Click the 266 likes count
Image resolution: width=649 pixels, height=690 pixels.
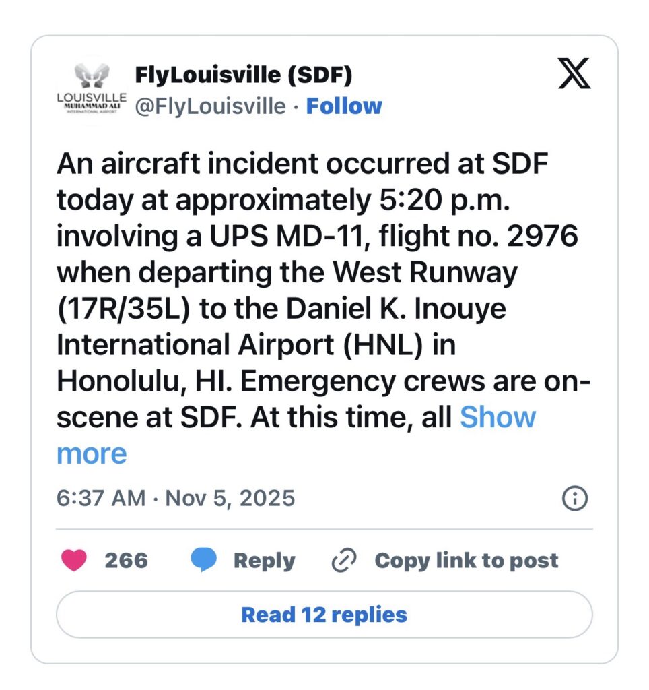(x=126, y=560)
